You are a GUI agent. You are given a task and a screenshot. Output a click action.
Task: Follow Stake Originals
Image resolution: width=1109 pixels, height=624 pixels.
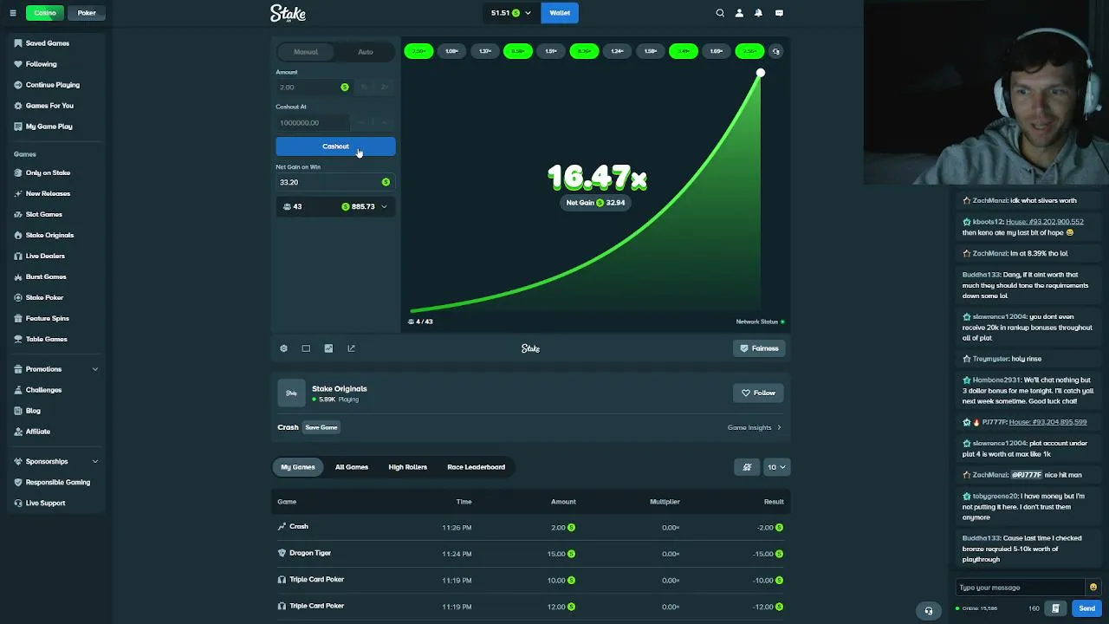click(758, 393)
